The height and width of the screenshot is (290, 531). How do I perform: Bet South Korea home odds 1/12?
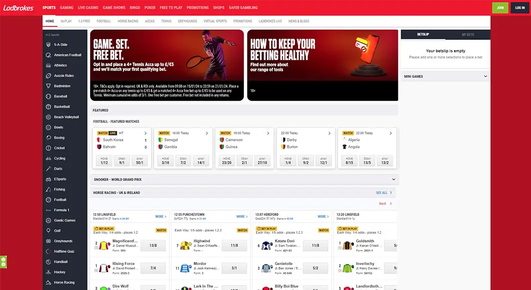104,161
